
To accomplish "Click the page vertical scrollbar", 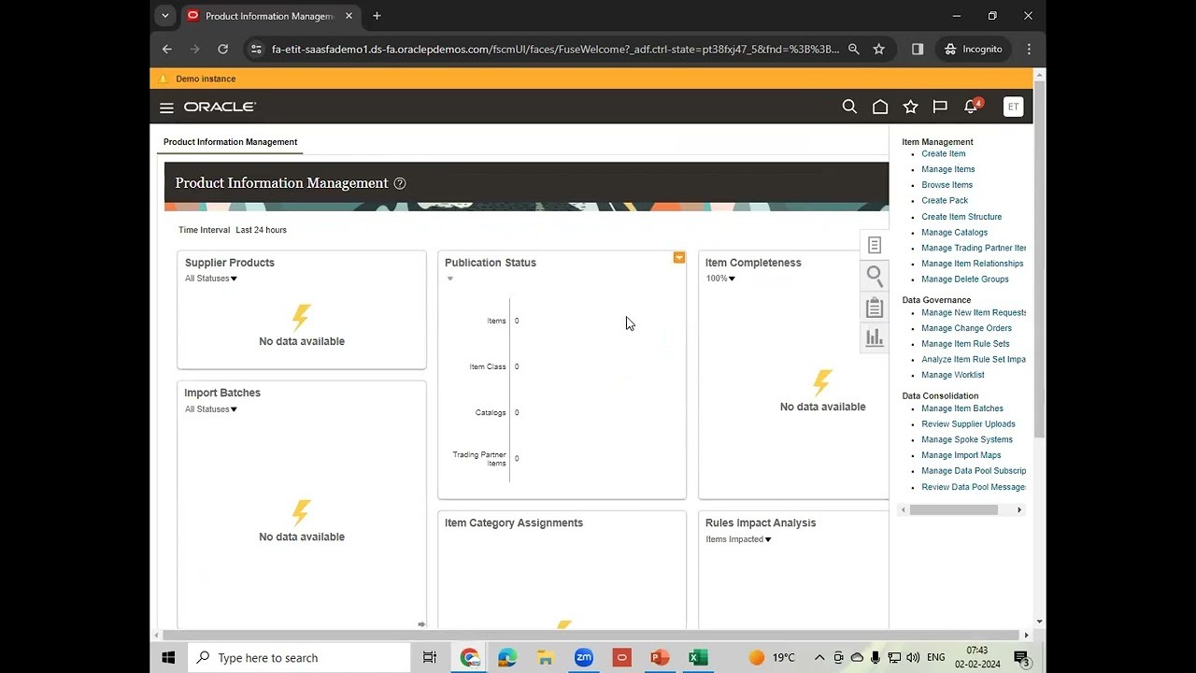I will click(1039, 260).
